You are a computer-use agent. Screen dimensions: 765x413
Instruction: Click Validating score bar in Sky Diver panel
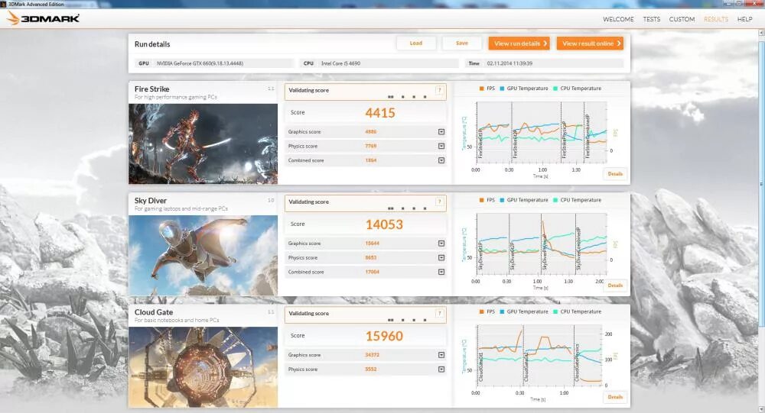coord(366,203)
